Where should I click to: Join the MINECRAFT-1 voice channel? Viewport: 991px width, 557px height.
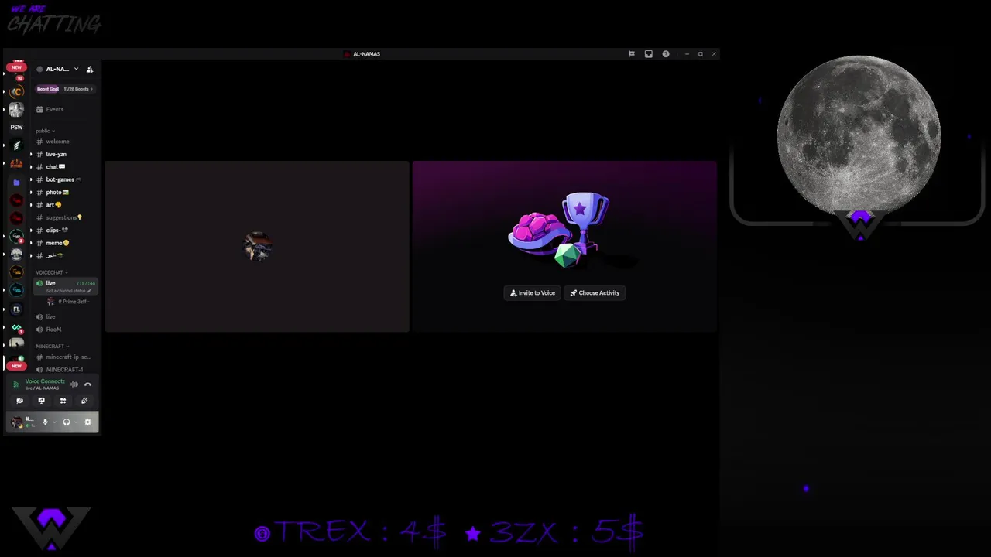65,370
